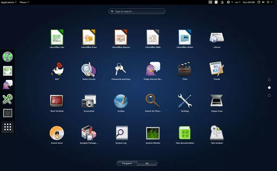Open Terminal from the dock
Screen dimensions: 277x171
(x=8, y=113)
